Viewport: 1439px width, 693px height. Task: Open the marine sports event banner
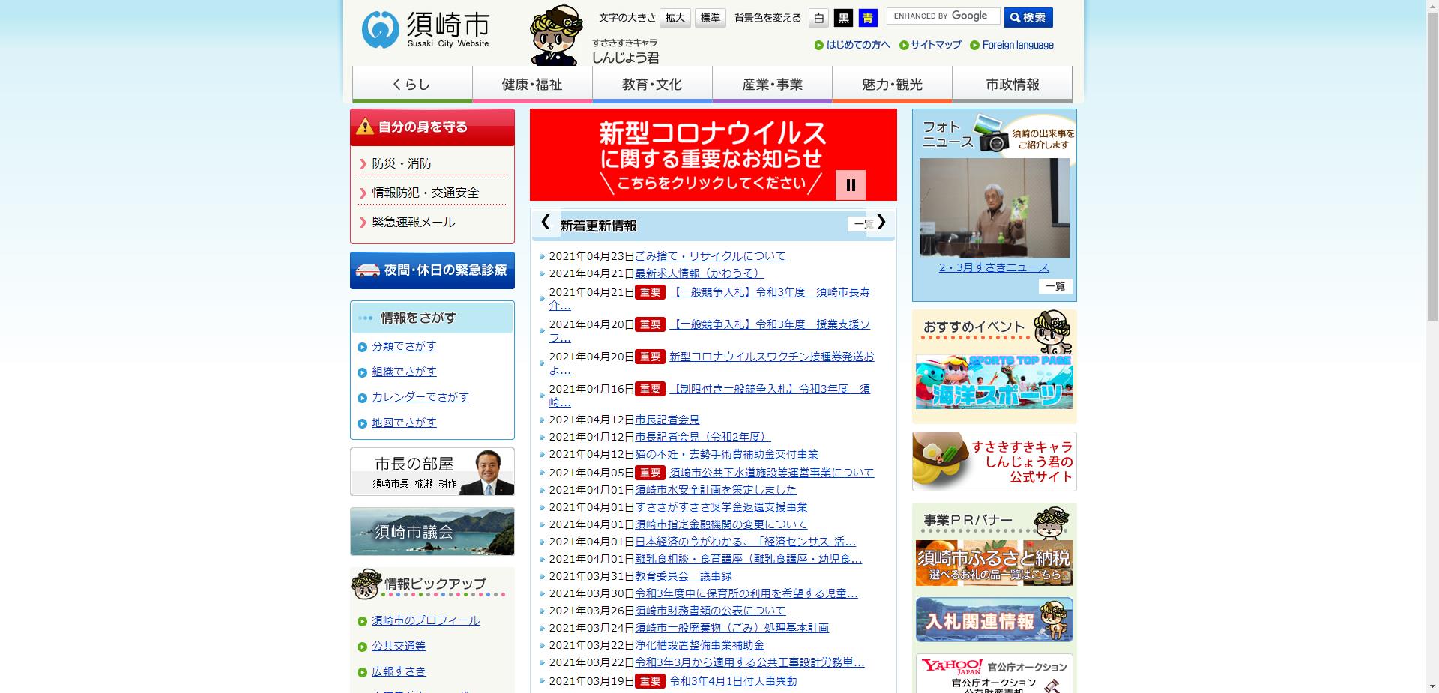[x=994, y=382]
